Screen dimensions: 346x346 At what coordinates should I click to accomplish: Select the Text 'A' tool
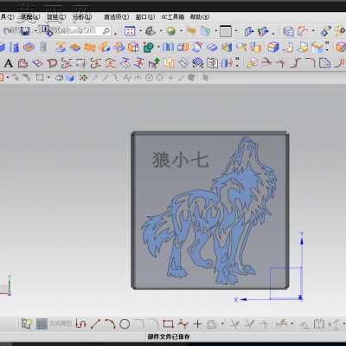pyautogui.click(x=9, y=63)
